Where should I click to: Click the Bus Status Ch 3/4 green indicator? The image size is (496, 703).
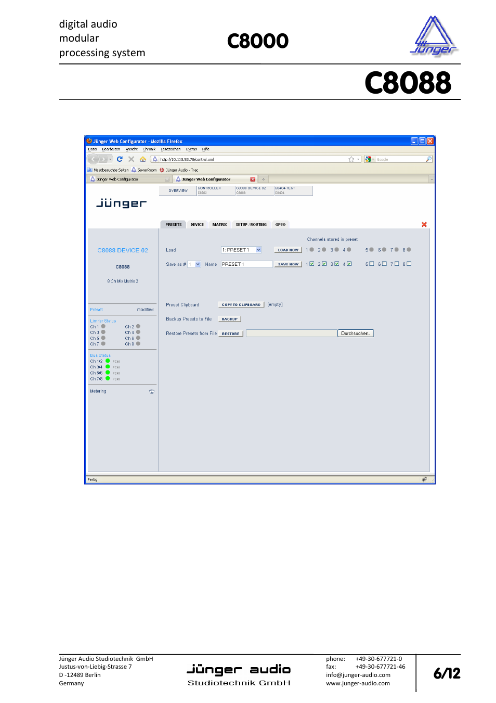[x=108, y=366]
